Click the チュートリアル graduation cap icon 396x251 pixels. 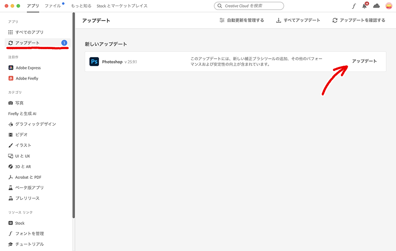coord(10,244)
